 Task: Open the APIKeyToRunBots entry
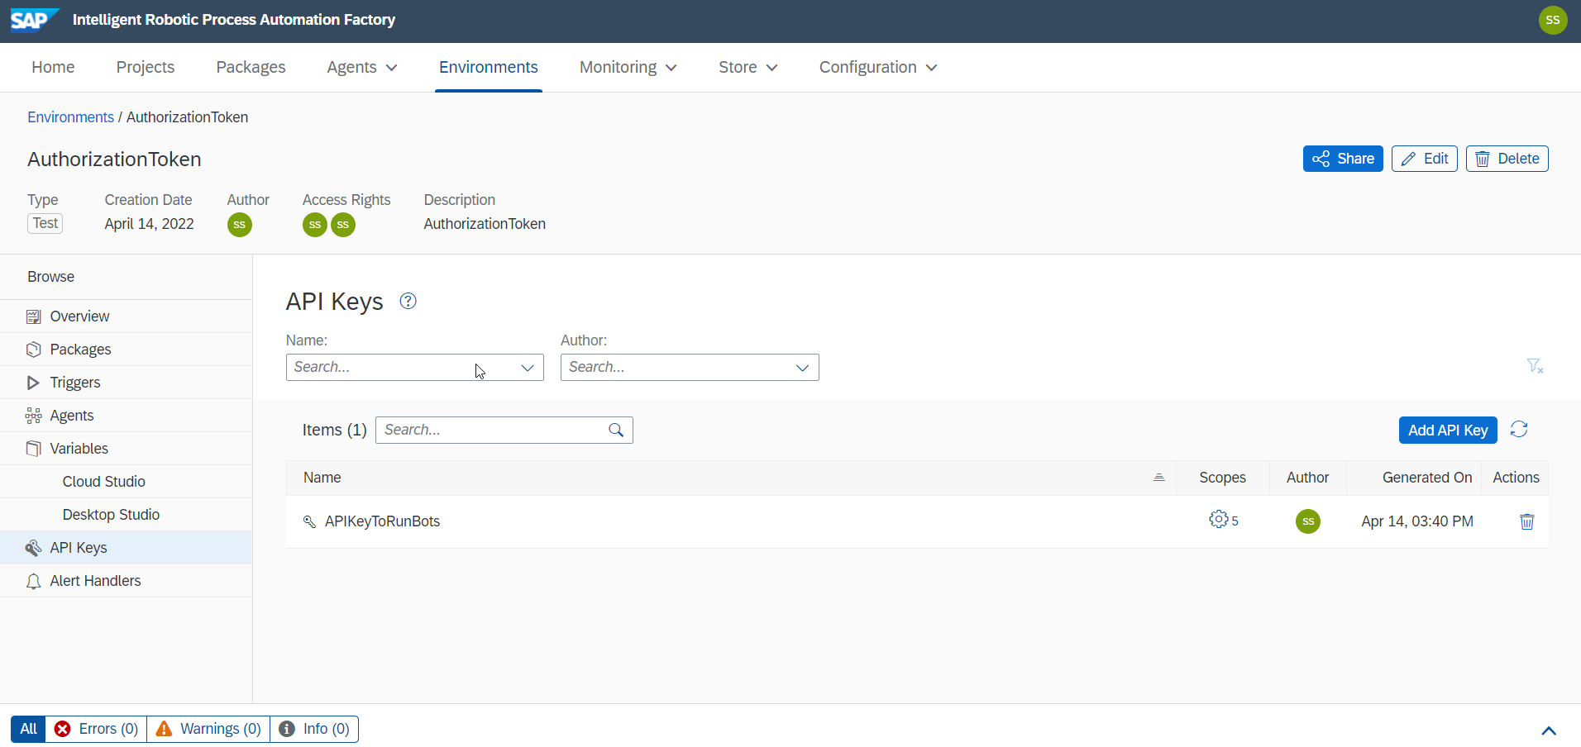[x=382, y=521]
